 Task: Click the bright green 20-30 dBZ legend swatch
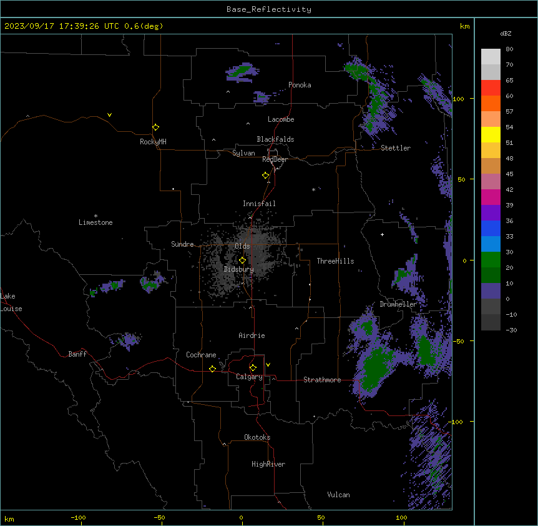tap(491, 260)
